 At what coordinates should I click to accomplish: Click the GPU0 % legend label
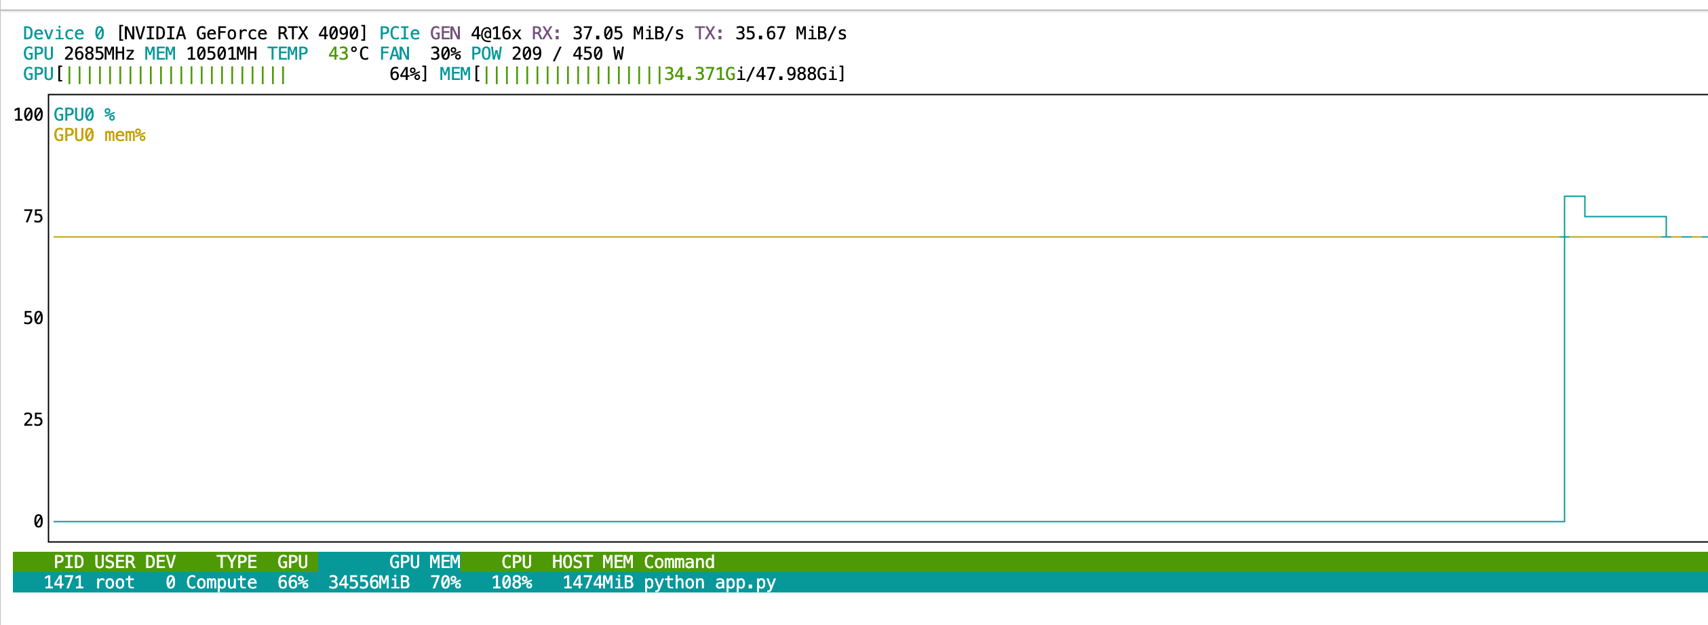click(84, 115)
